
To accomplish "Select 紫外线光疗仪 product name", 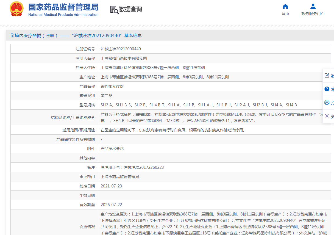I will 112,86.
